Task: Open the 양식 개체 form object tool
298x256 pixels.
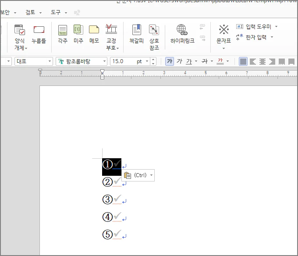Action: point(20,37)
